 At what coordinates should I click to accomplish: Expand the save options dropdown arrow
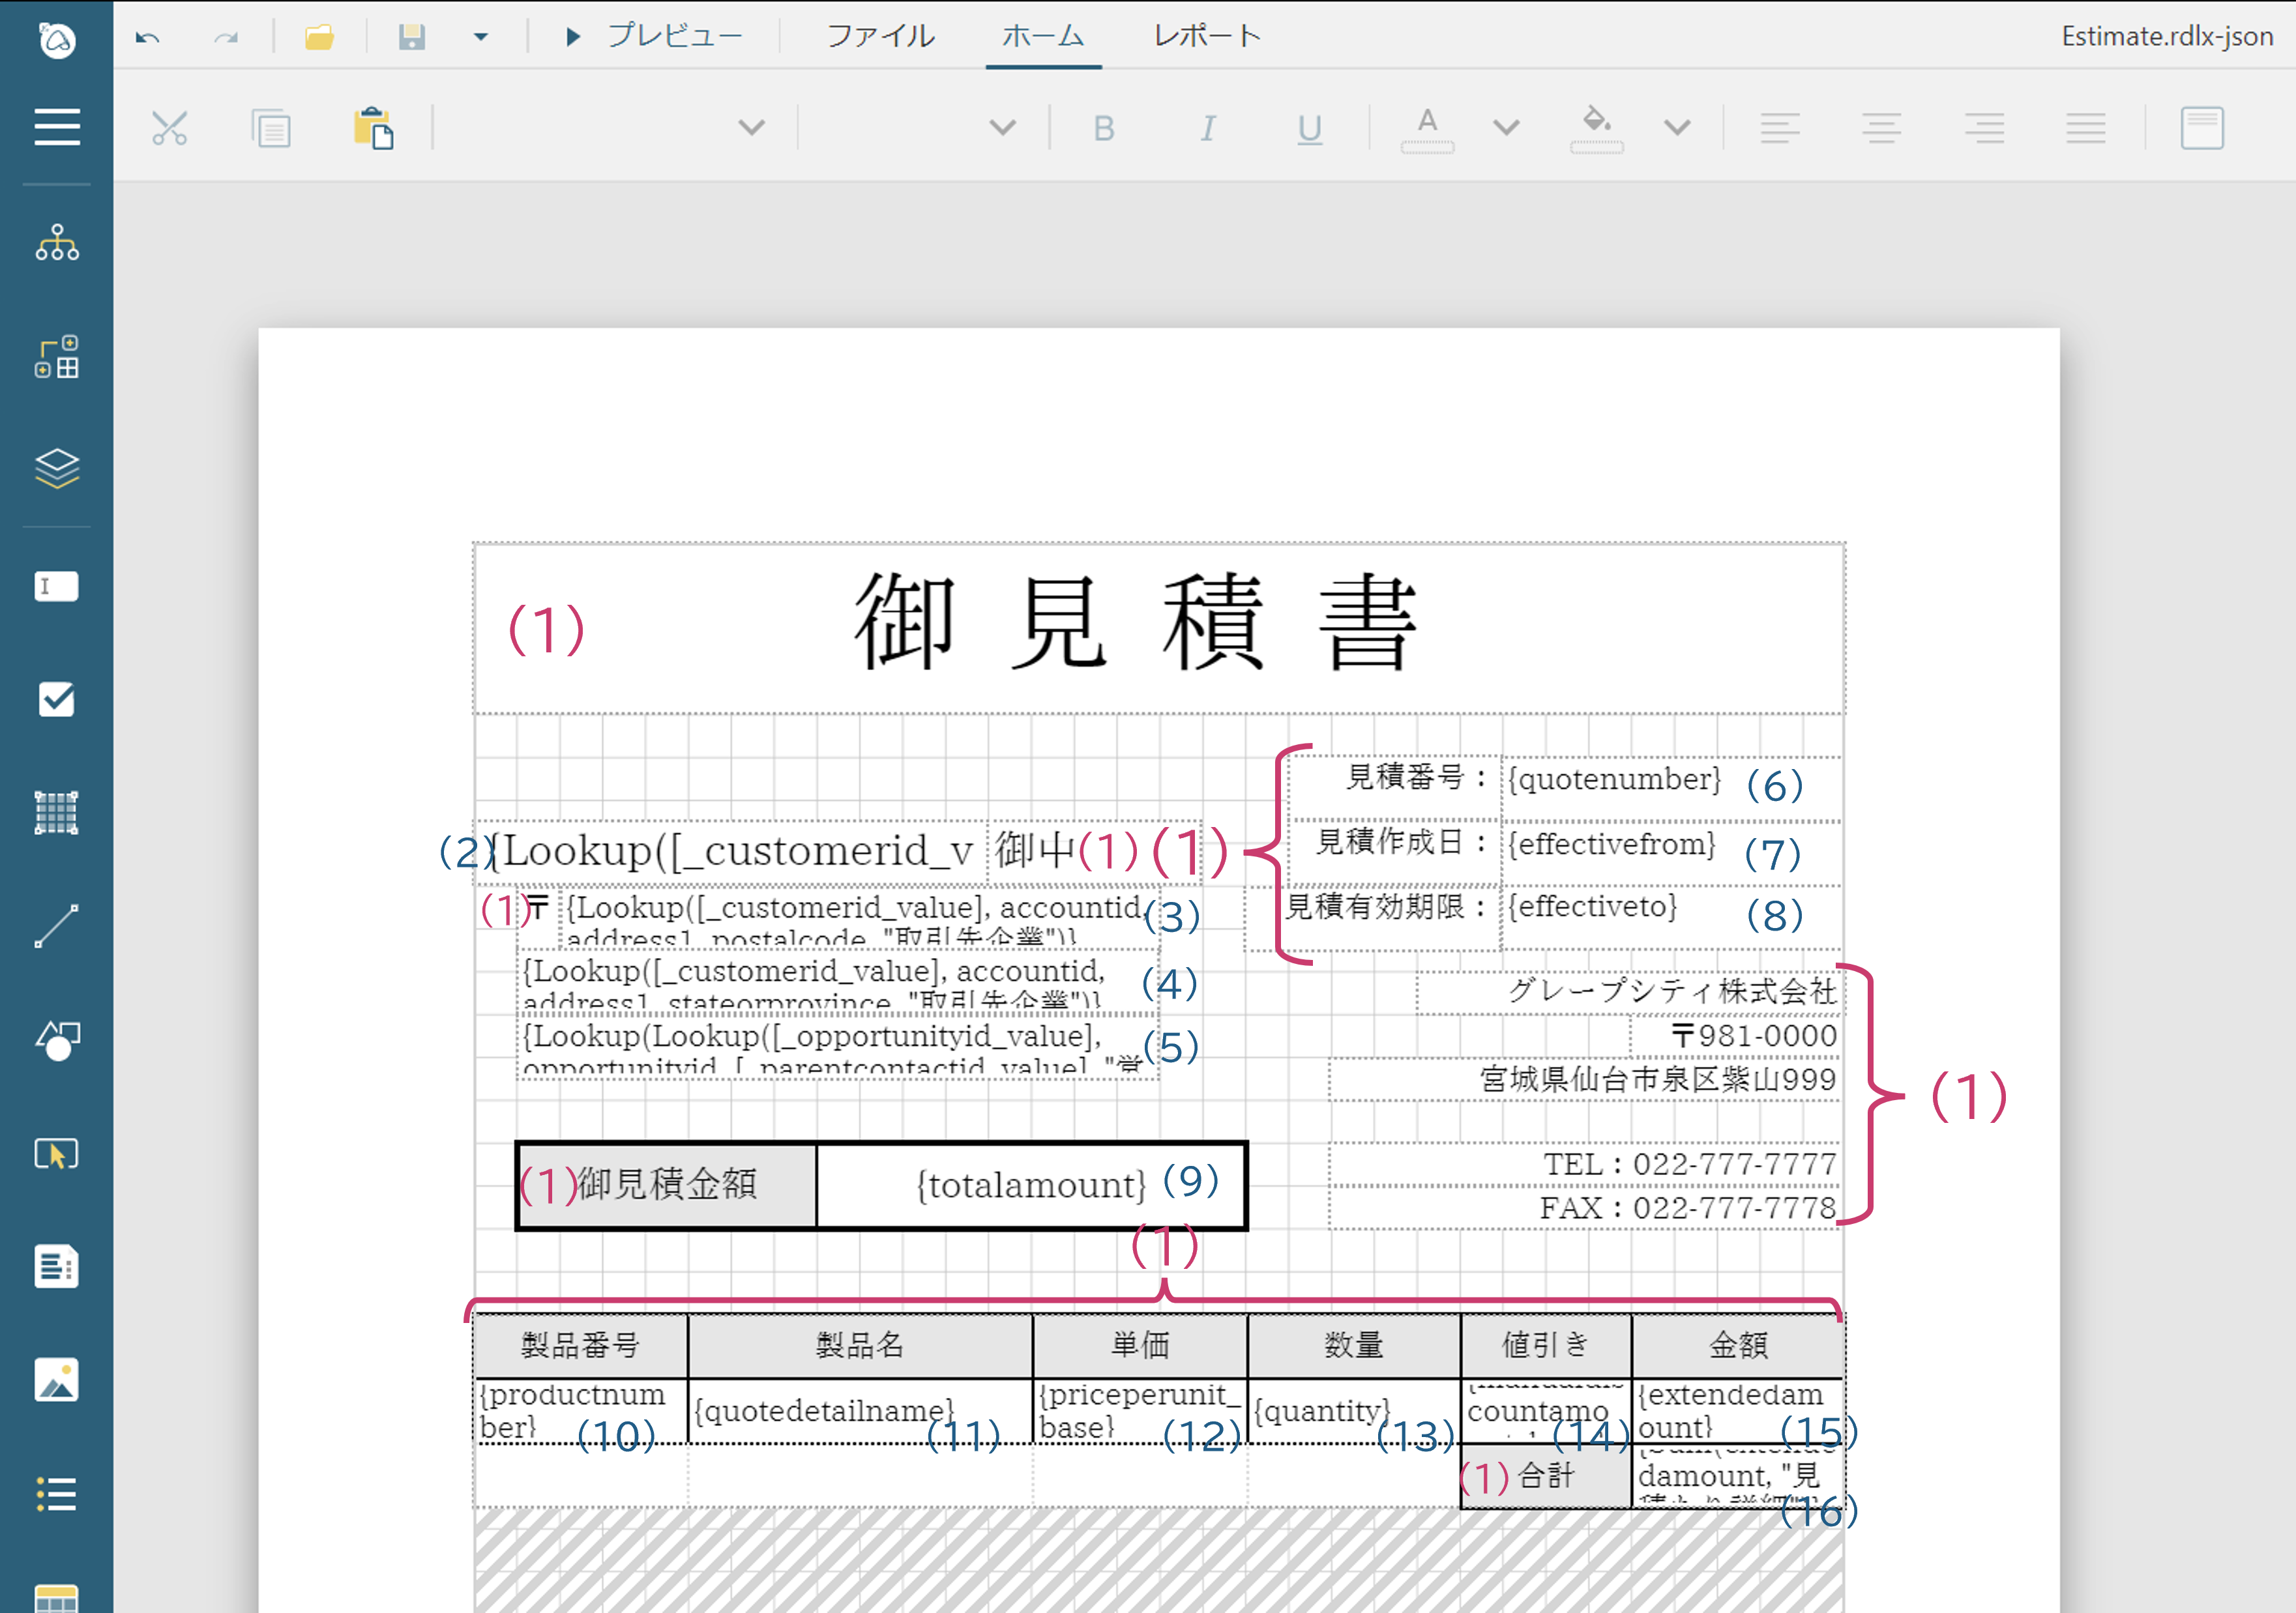tap(481, 37)
